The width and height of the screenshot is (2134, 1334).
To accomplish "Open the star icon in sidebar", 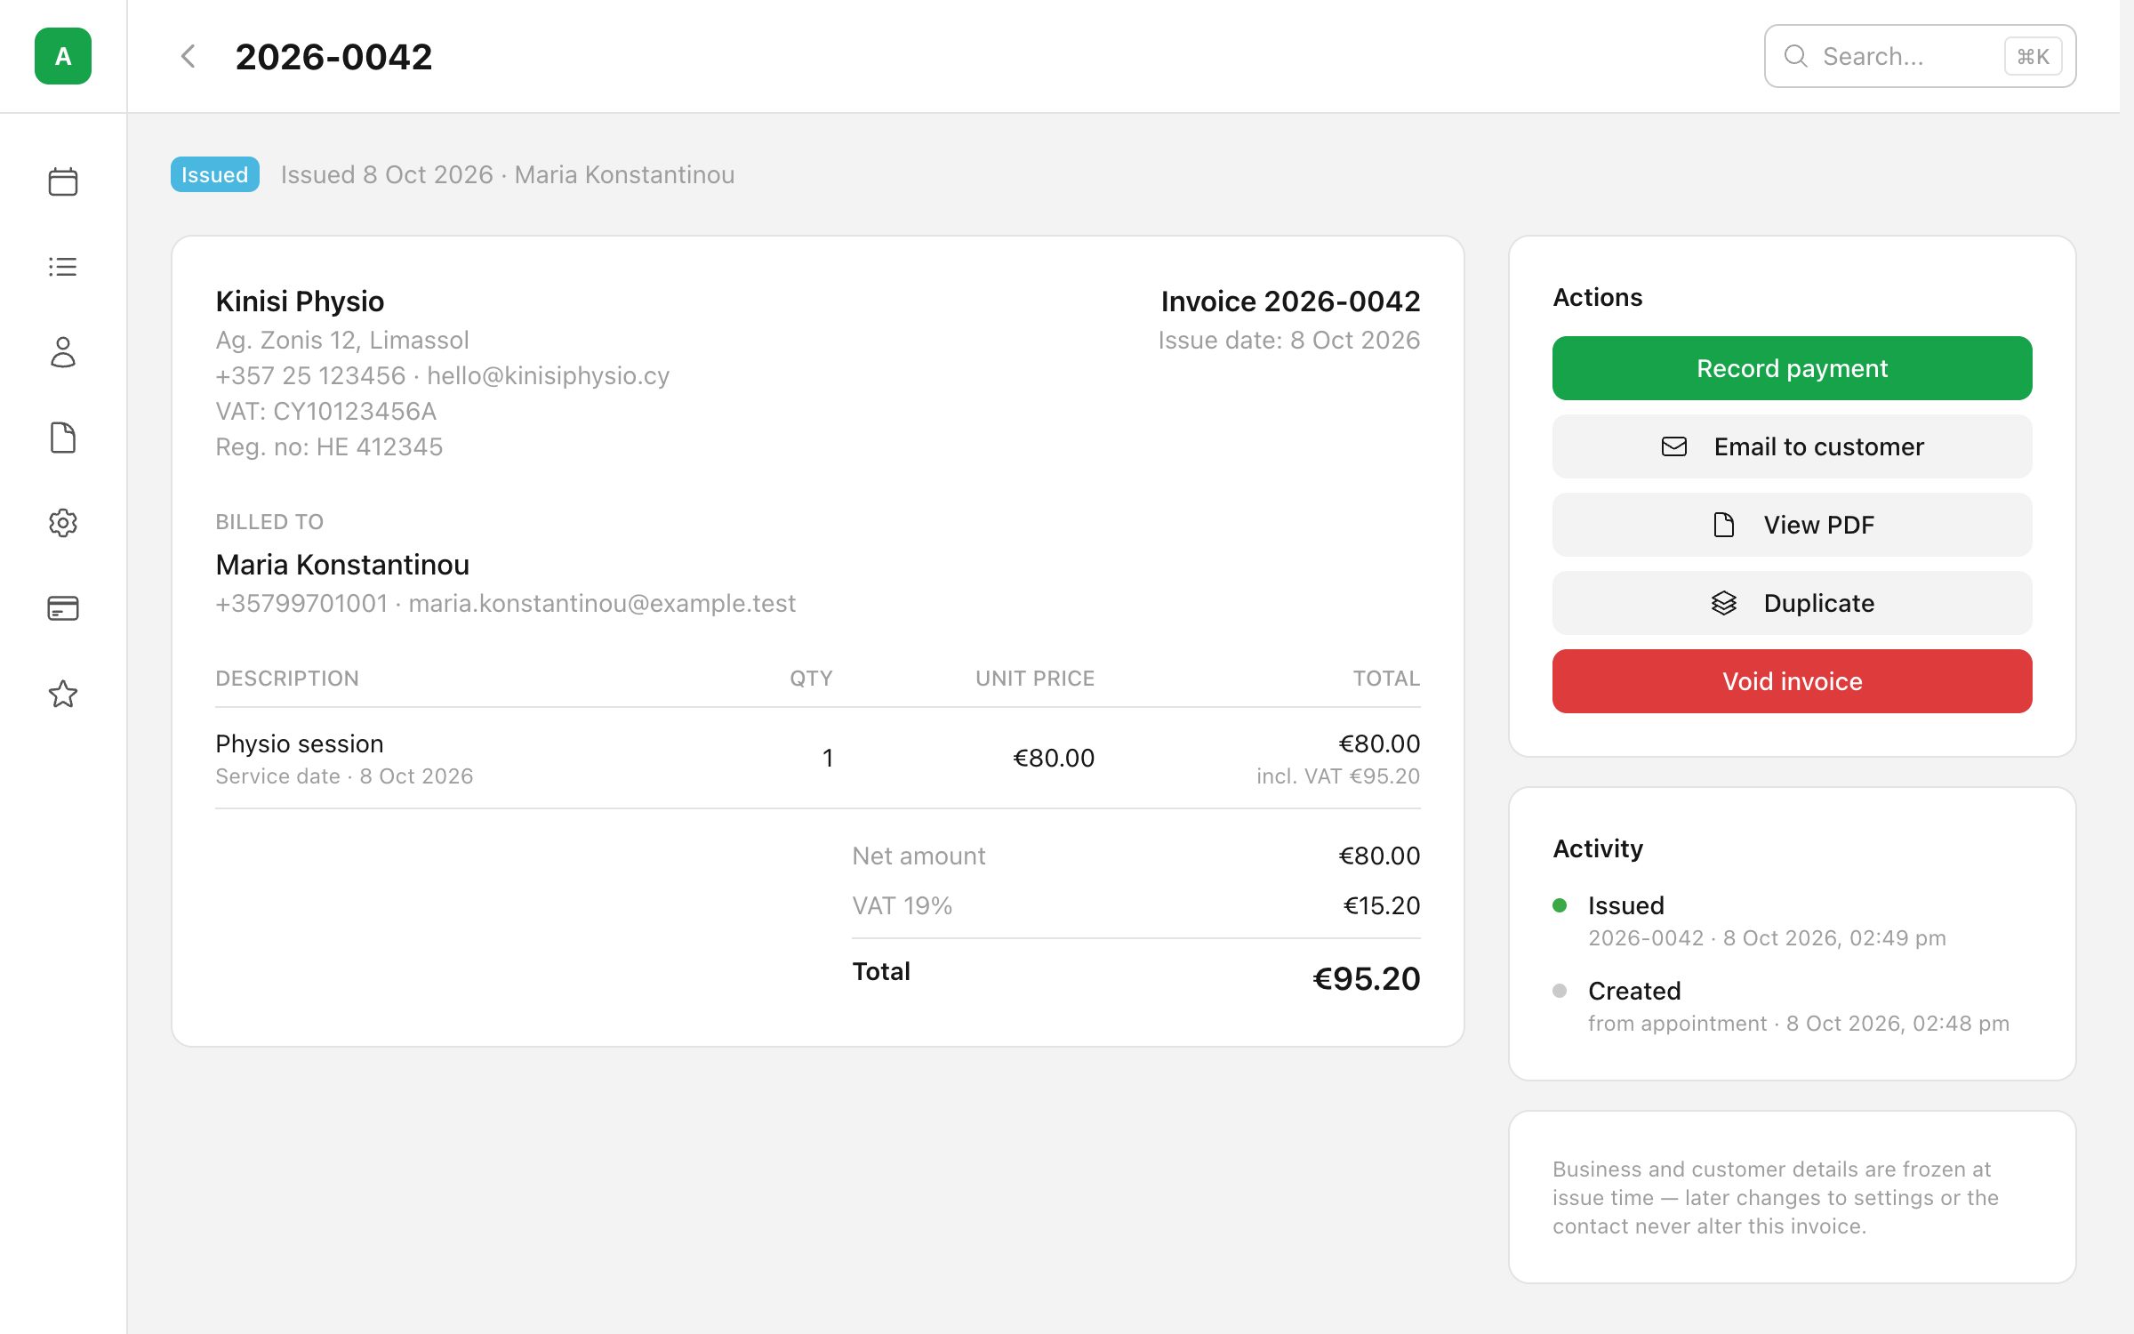I will [63, 694].
